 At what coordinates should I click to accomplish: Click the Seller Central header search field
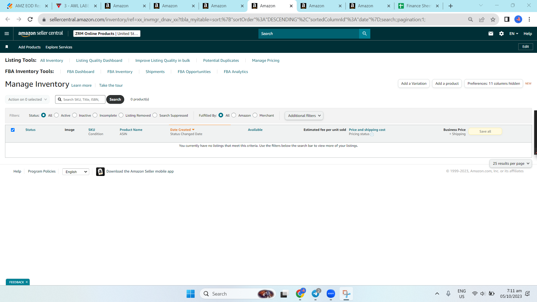point(308,34)
